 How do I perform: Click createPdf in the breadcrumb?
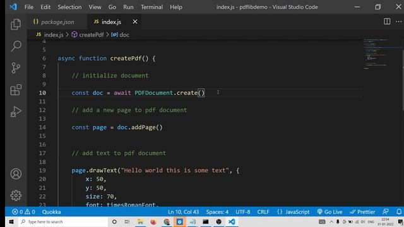(91, 35)
